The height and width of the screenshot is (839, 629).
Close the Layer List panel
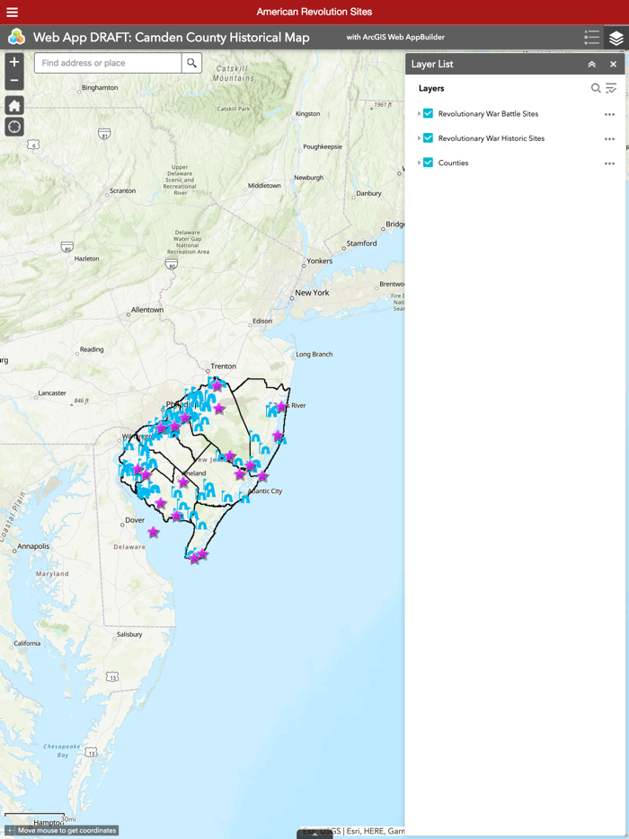point(614,64)
